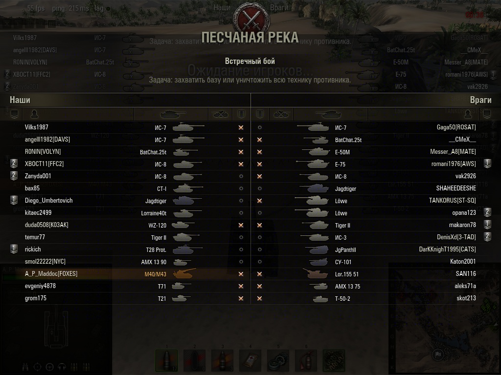Image resolution: width=501 pixels, height=375 pixels.
Task: Select the Враги team heading
Action: point(480,100)
